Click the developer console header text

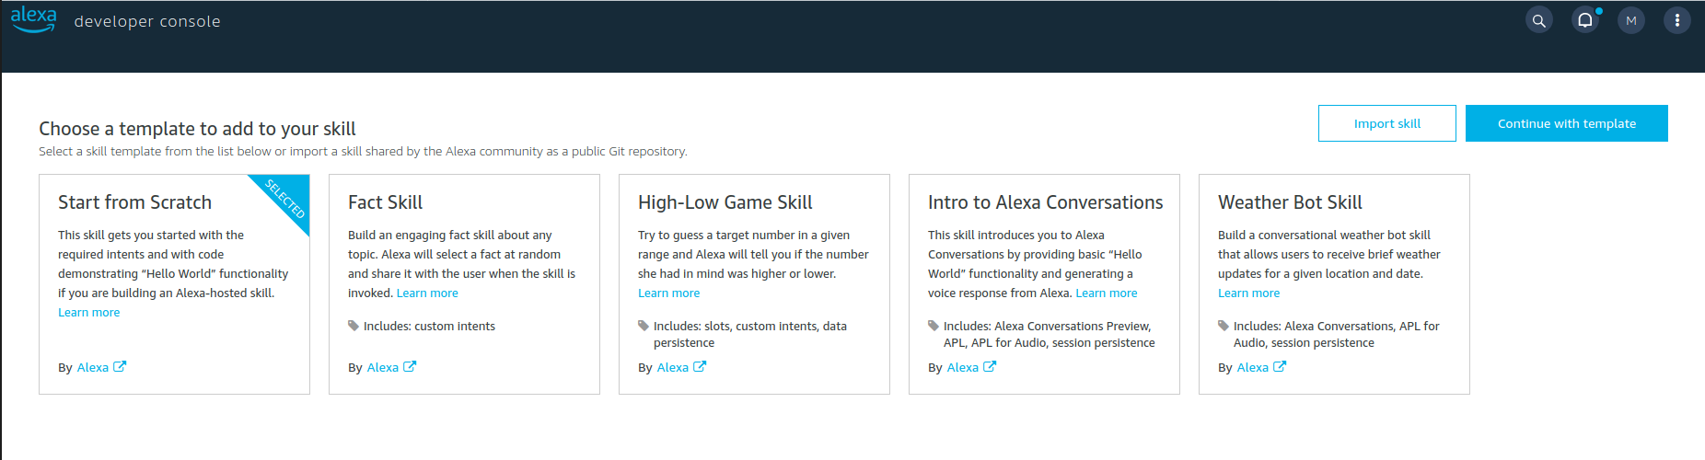(147, 21)
